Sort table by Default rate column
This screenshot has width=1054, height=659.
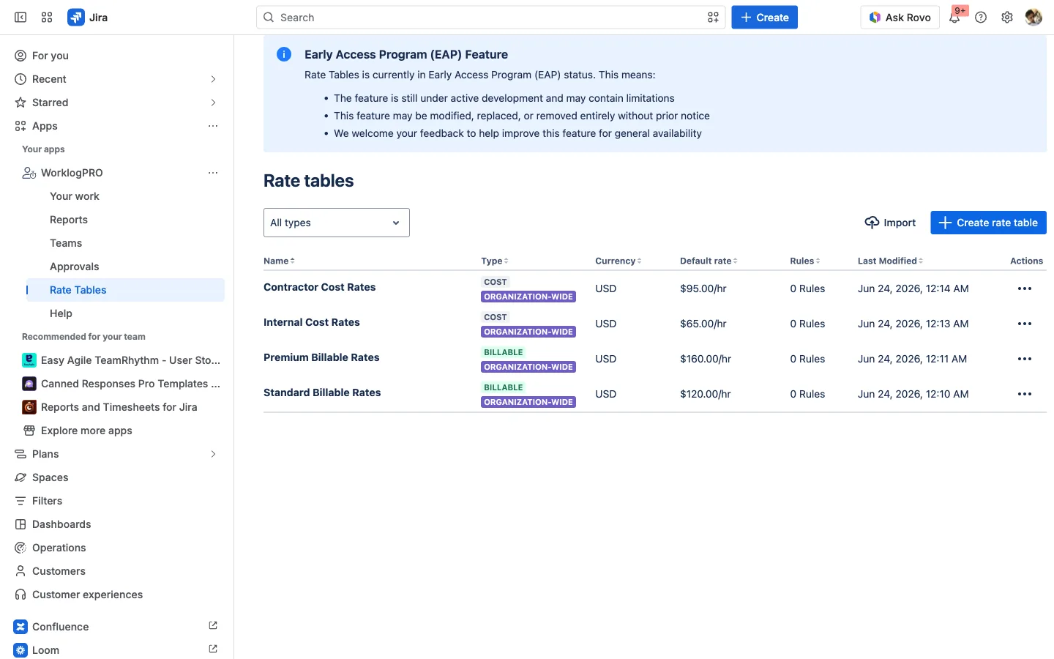(x=709, y=261)
